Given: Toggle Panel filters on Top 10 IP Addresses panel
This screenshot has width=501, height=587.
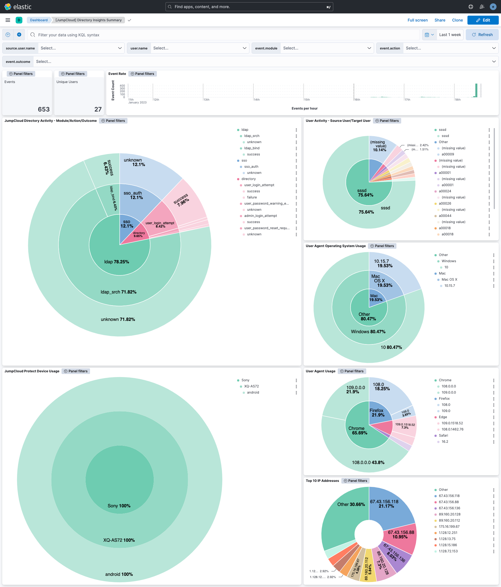Looking at the screenshot, I should pos(355,481).
